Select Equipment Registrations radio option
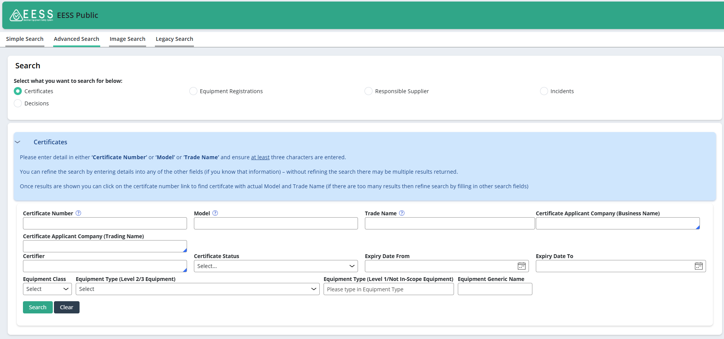The image size is (724, 339). click(x=193, y=91)
